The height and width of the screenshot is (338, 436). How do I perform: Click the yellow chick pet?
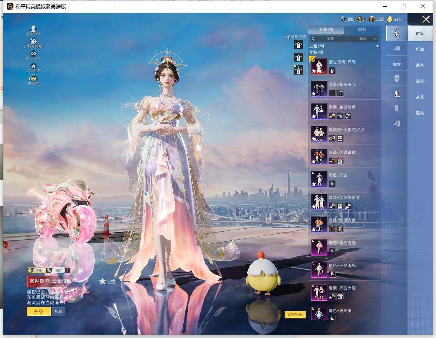click(262, 273)
